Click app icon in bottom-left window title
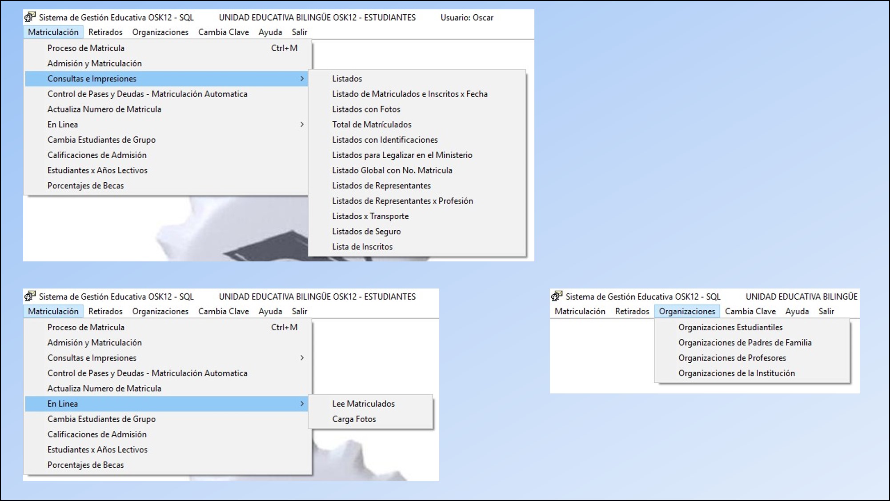Image resolution: width=890 pixels, height=501 pixels. coord(30,296)
